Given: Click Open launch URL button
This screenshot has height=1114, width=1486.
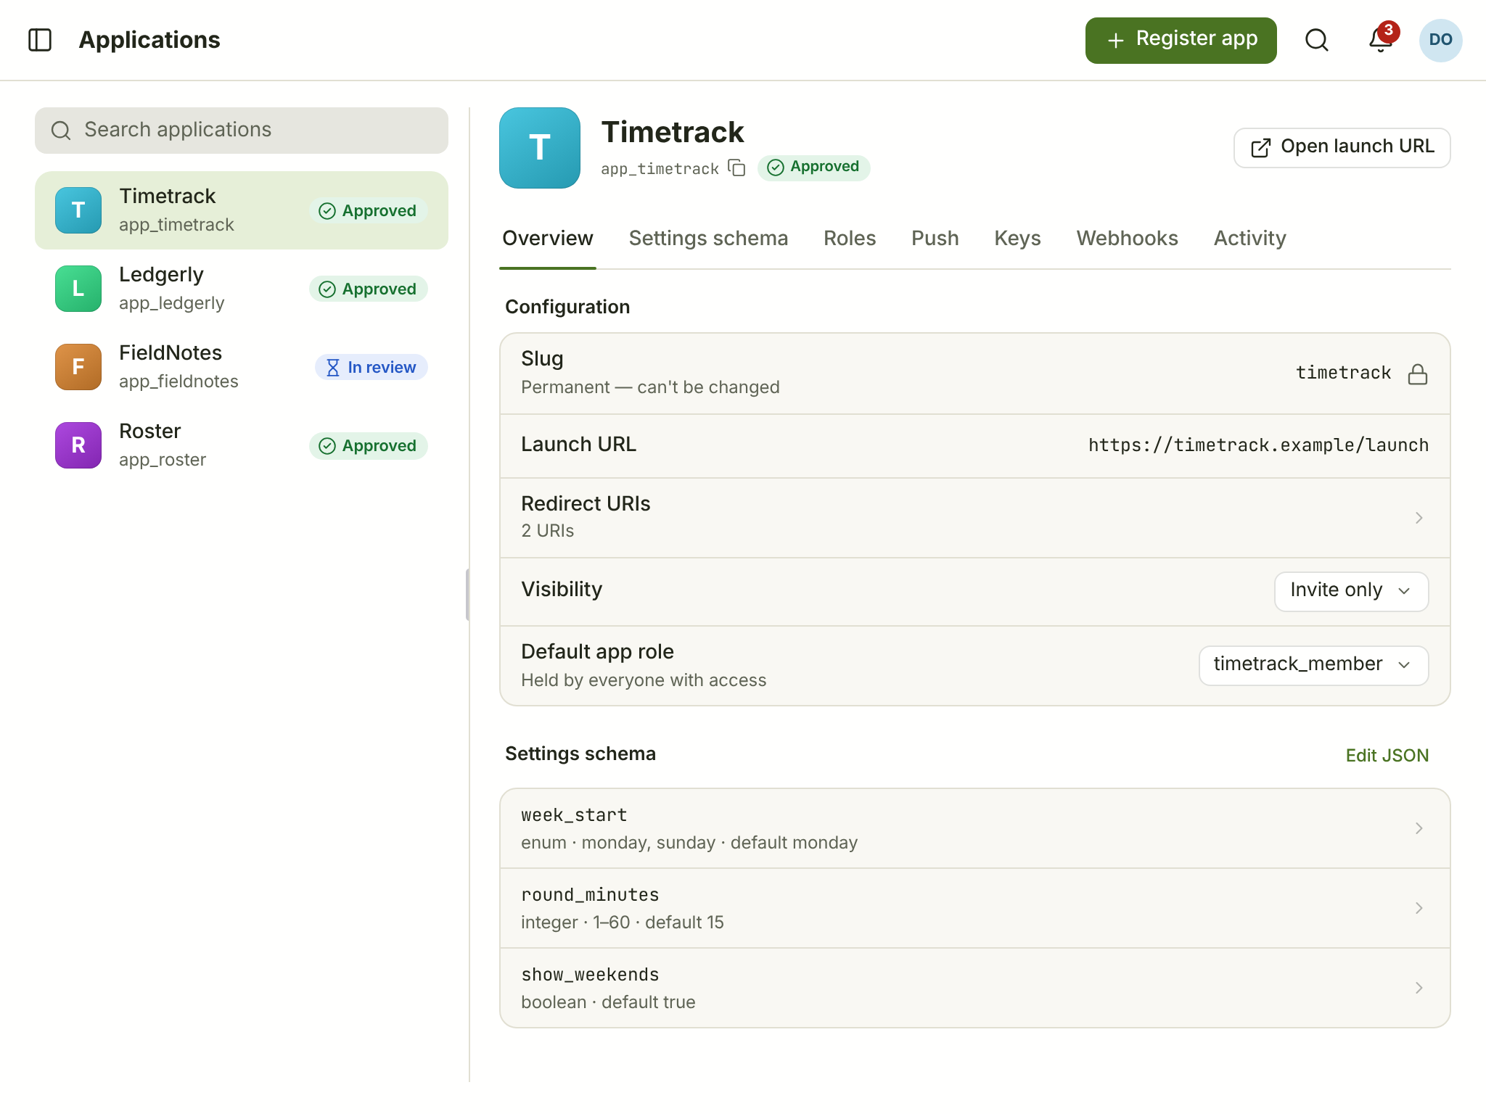Looking at the screenshot, I should click(1342, 147).
